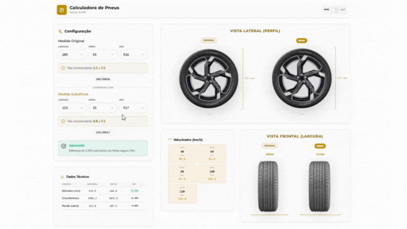Click the info icon beside substitute Tala recomendada
The image size is (407, 229).
point(63,121)
